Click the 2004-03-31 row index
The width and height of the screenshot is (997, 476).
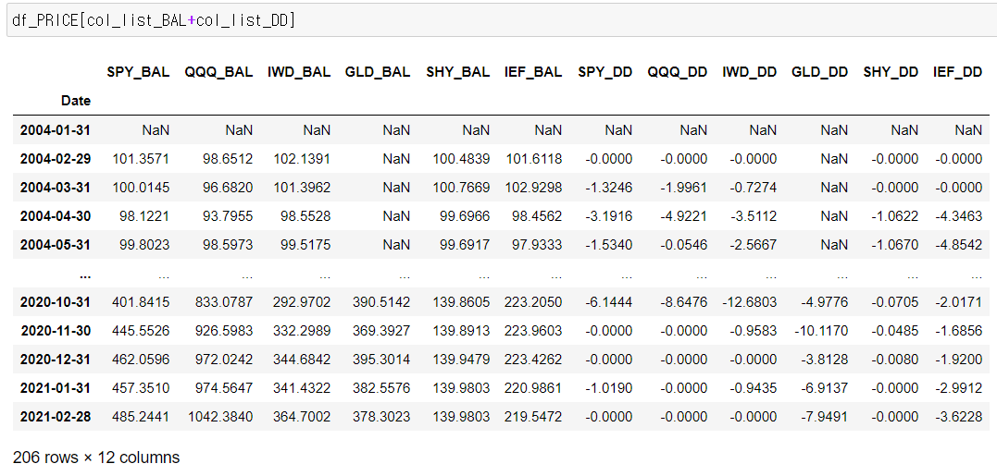[56, 188]
